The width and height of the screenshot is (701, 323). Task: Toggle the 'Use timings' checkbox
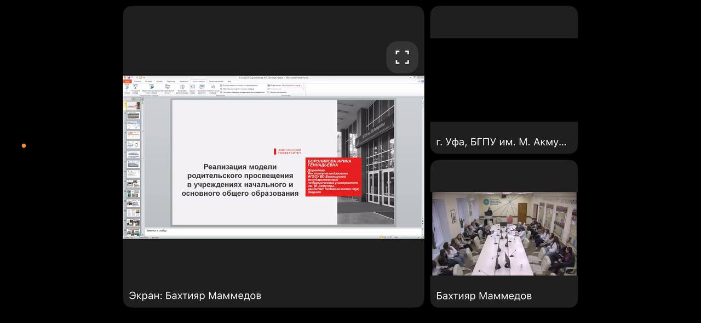pyautogui.click(x=221, y=89)
